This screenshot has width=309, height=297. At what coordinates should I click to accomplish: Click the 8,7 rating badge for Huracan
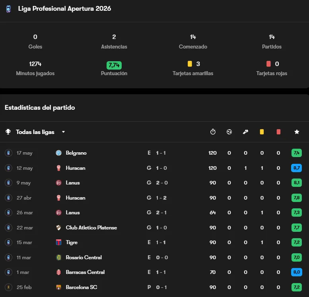click(297, 168)
